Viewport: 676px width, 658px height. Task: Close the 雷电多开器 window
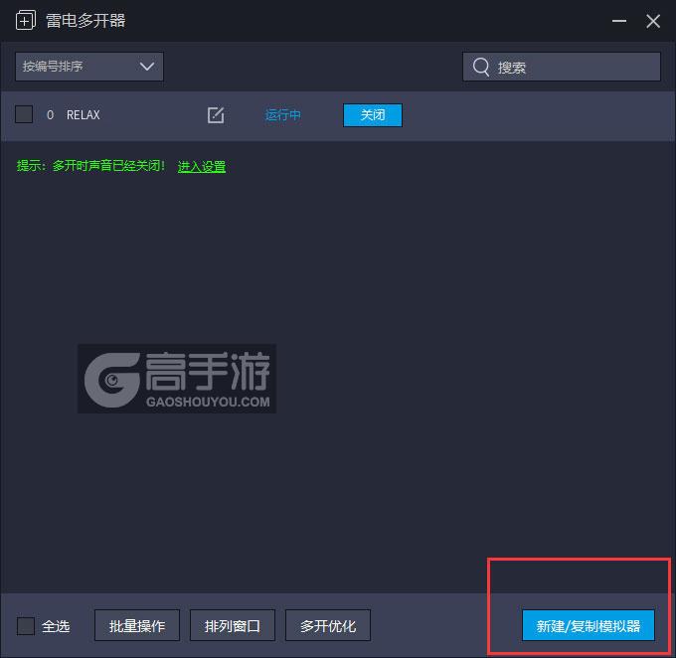tap(653, 21)
